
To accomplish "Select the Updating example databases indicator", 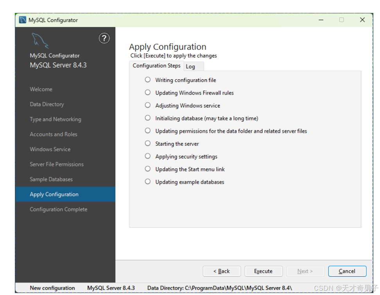I will tap(148, 181).
